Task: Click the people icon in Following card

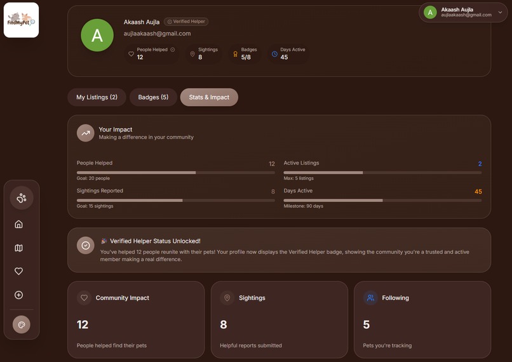Action: (370, 298)
